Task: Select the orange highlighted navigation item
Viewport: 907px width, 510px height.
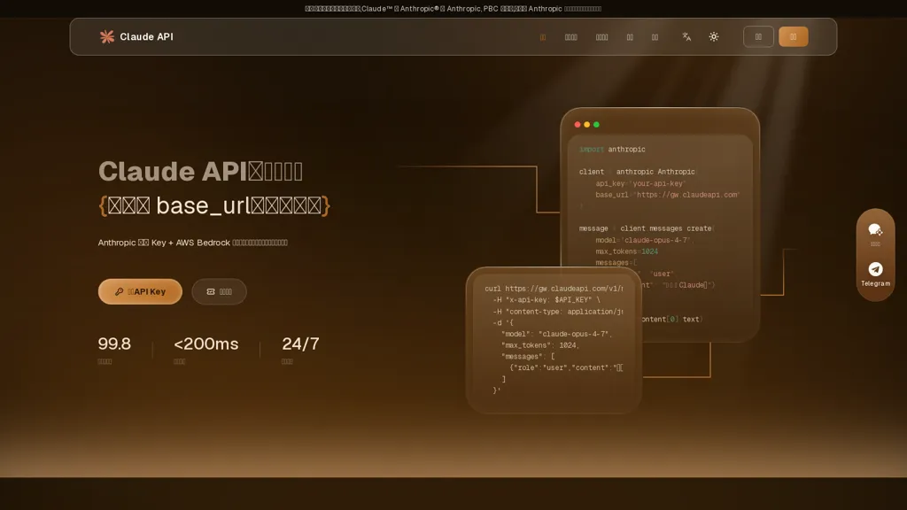Action: tap(543, 37)
